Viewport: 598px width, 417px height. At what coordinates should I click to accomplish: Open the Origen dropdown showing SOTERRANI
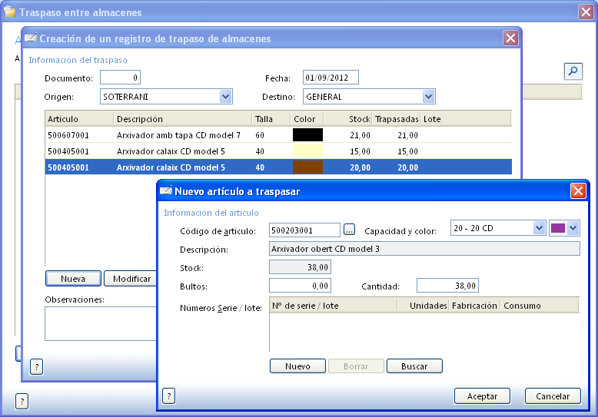226,97
